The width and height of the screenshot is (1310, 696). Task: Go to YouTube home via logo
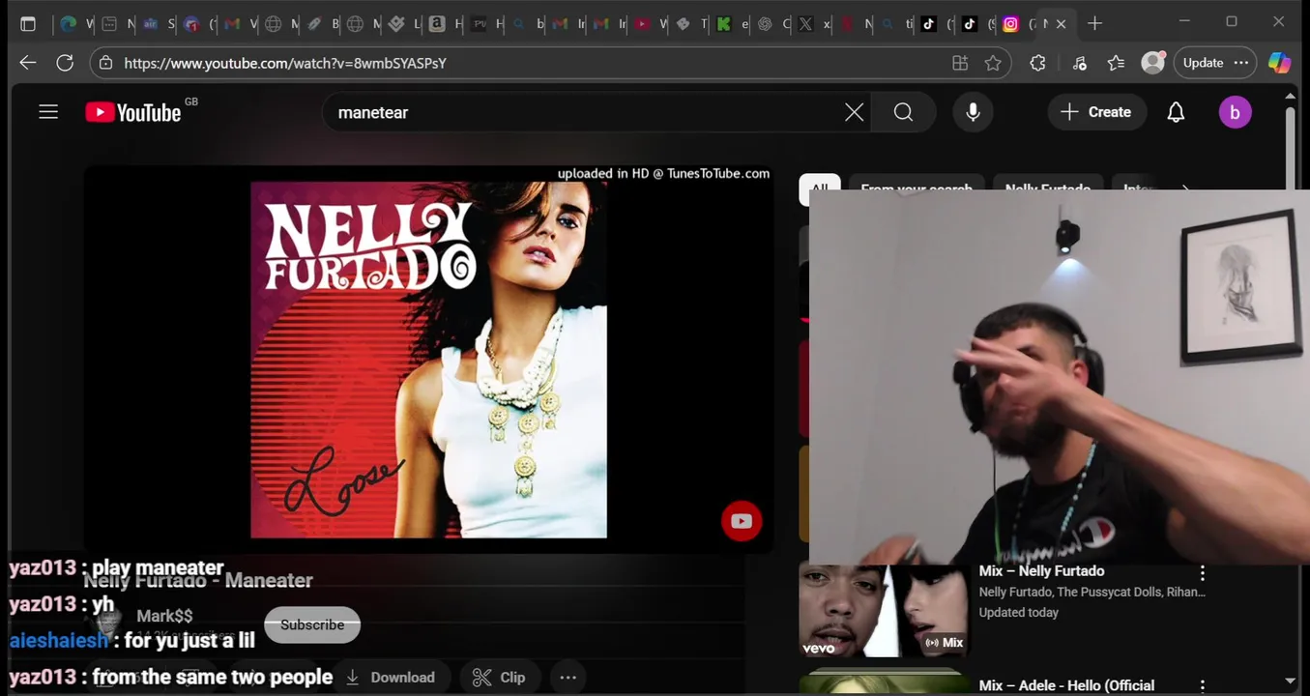coord(133,112)
